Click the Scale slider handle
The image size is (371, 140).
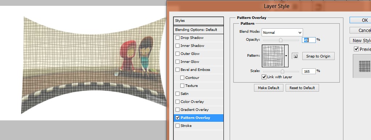pyautogui.click(x=282, y=71)
